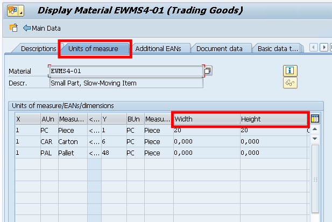Click the blue information icon button
This screenshot has width=332, height=222.
click(291, 70)
